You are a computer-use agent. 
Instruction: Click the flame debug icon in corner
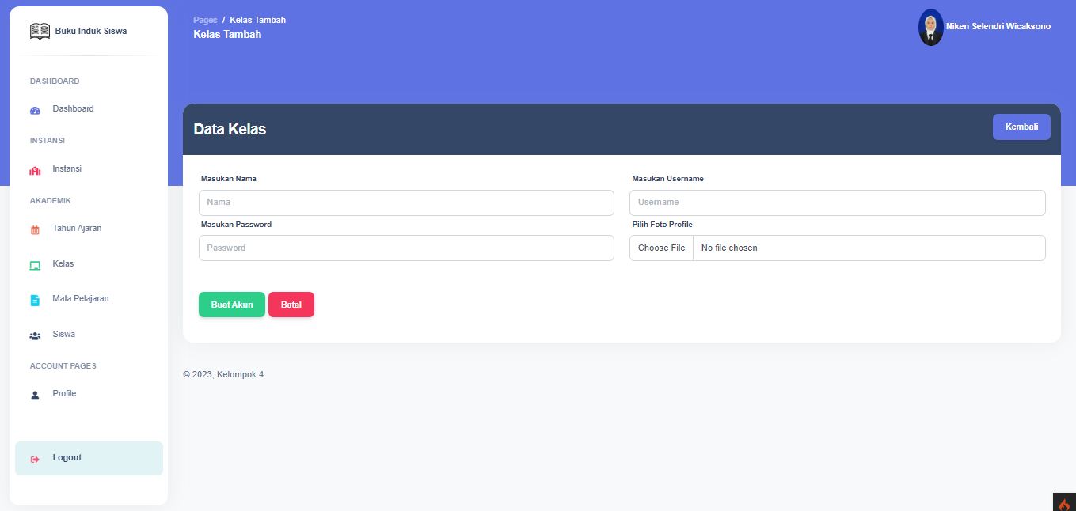click(1064, 503)
